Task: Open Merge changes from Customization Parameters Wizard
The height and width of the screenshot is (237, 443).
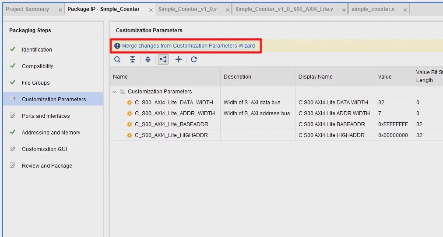Action: (x=188, y=46)
